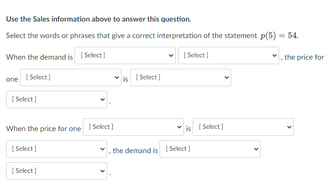Open the dropdown following the standalone word "one"

[72, 77]
